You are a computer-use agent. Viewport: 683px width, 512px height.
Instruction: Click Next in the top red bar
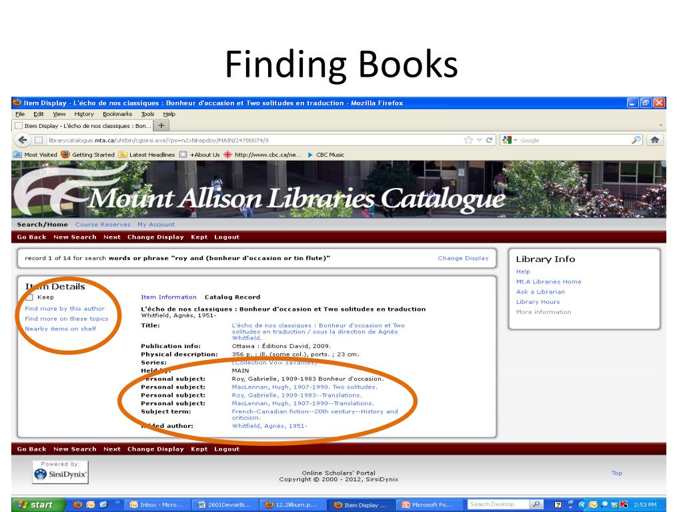[x=112, y=237]
